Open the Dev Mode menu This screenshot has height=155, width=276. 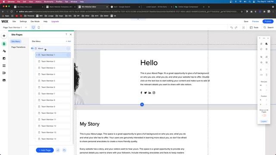35,22
